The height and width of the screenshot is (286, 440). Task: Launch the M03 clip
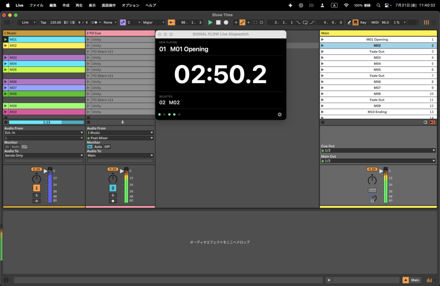point(6,58)
